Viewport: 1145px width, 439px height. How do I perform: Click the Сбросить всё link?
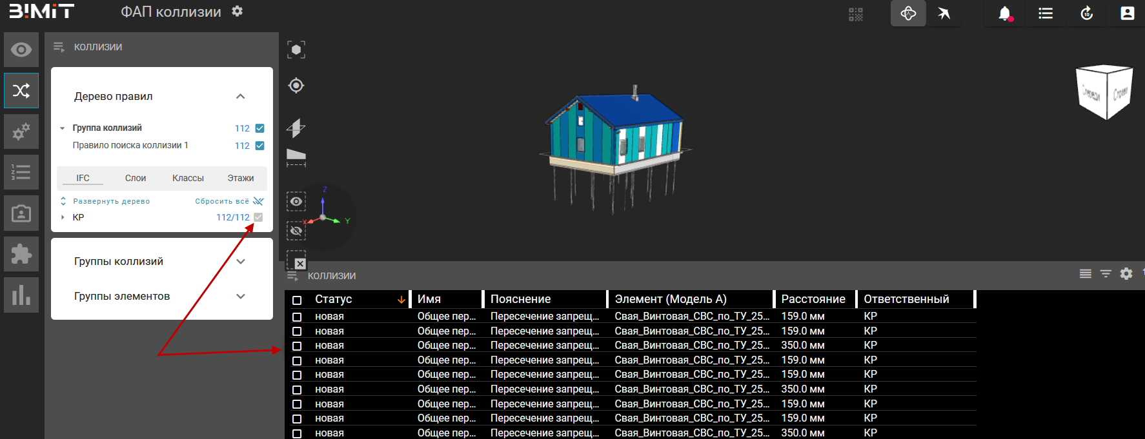pos(222,201)
